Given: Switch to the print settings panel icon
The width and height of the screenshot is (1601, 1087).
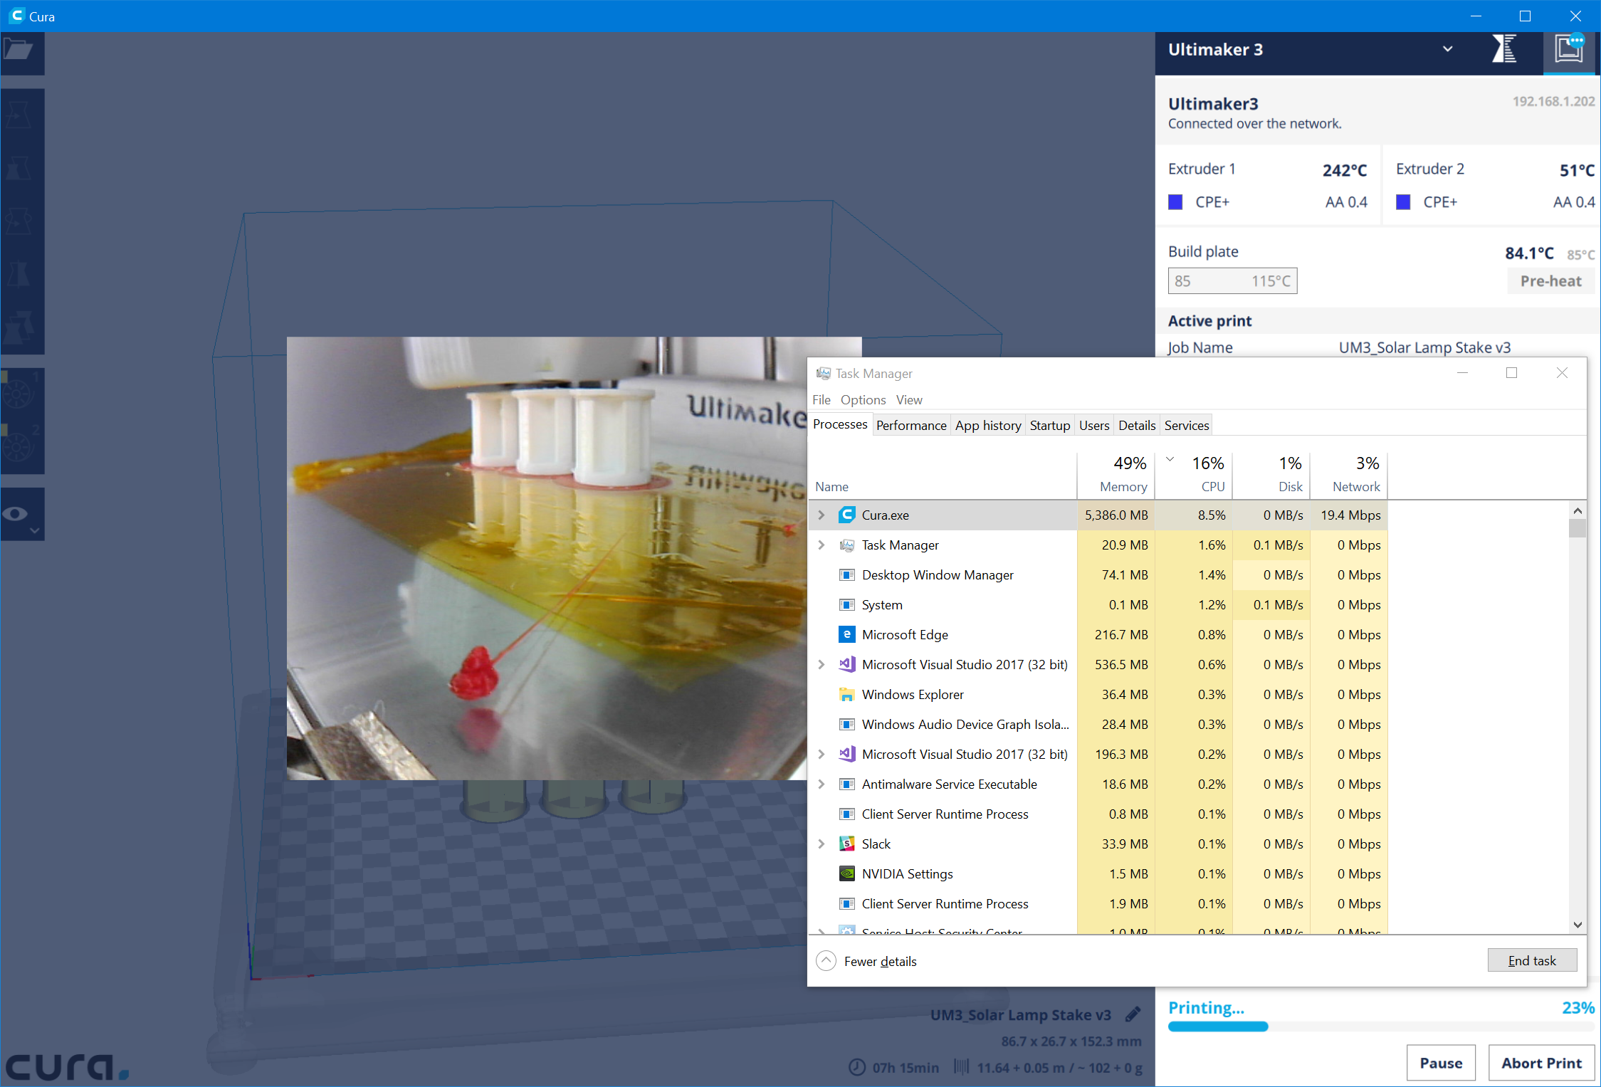Looking at the screenshot, I should 1504,50.
